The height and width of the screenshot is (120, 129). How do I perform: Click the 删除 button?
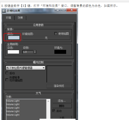pyautogui.click(x=62, y=106)
